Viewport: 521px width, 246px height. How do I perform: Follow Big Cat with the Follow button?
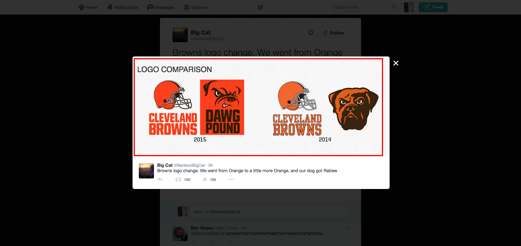333,33
